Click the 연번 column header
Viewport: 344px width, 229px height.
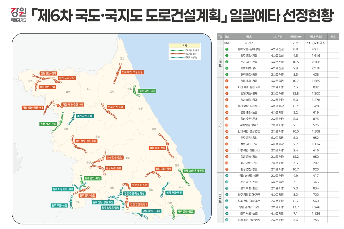point(227,37)
